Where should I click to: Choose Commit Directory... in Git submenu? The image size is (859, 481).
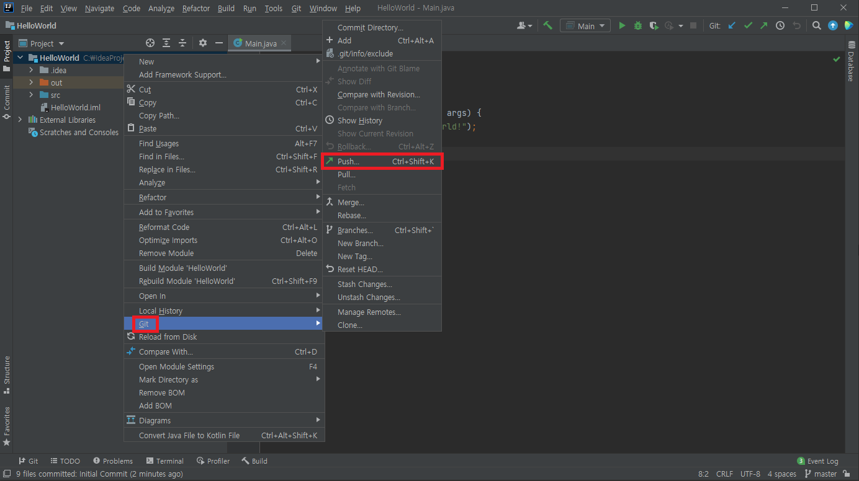pos(382,27)
